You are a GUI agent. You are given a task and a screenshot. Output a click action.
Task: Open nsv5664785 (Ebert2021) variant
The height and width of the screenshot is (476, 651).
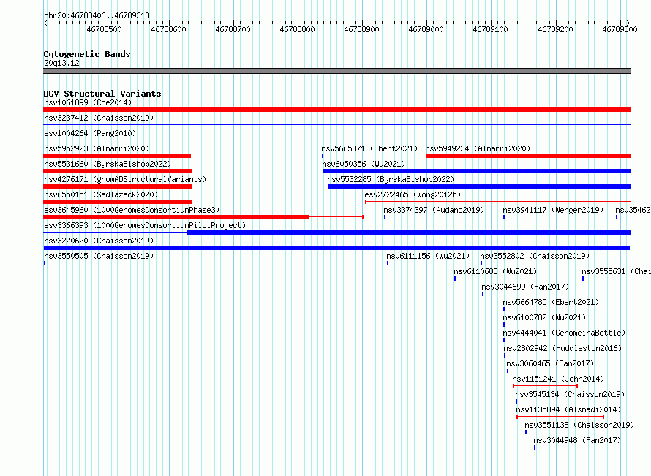click(551, 302)
